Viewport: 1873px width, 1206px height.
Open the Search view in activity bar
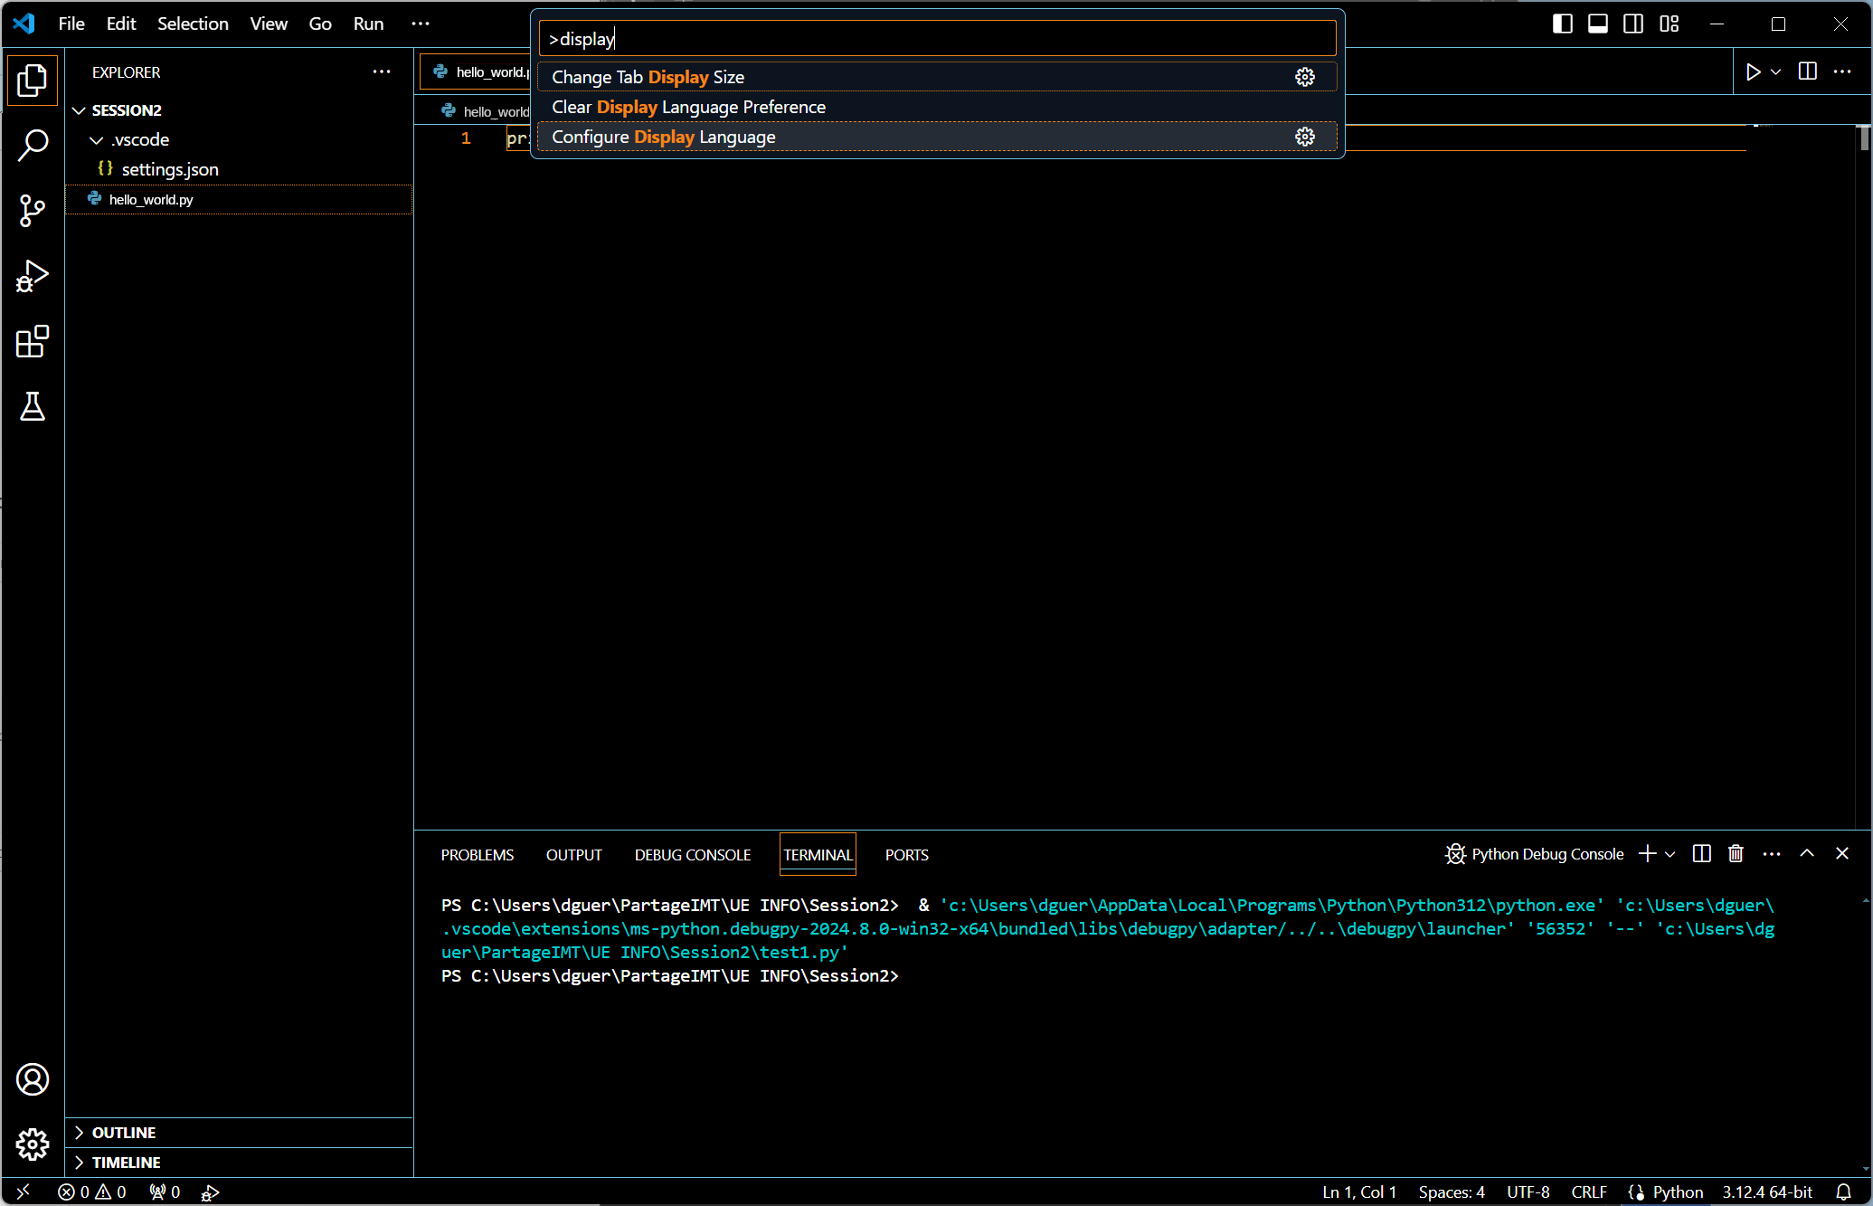click(x=33, y=145)
